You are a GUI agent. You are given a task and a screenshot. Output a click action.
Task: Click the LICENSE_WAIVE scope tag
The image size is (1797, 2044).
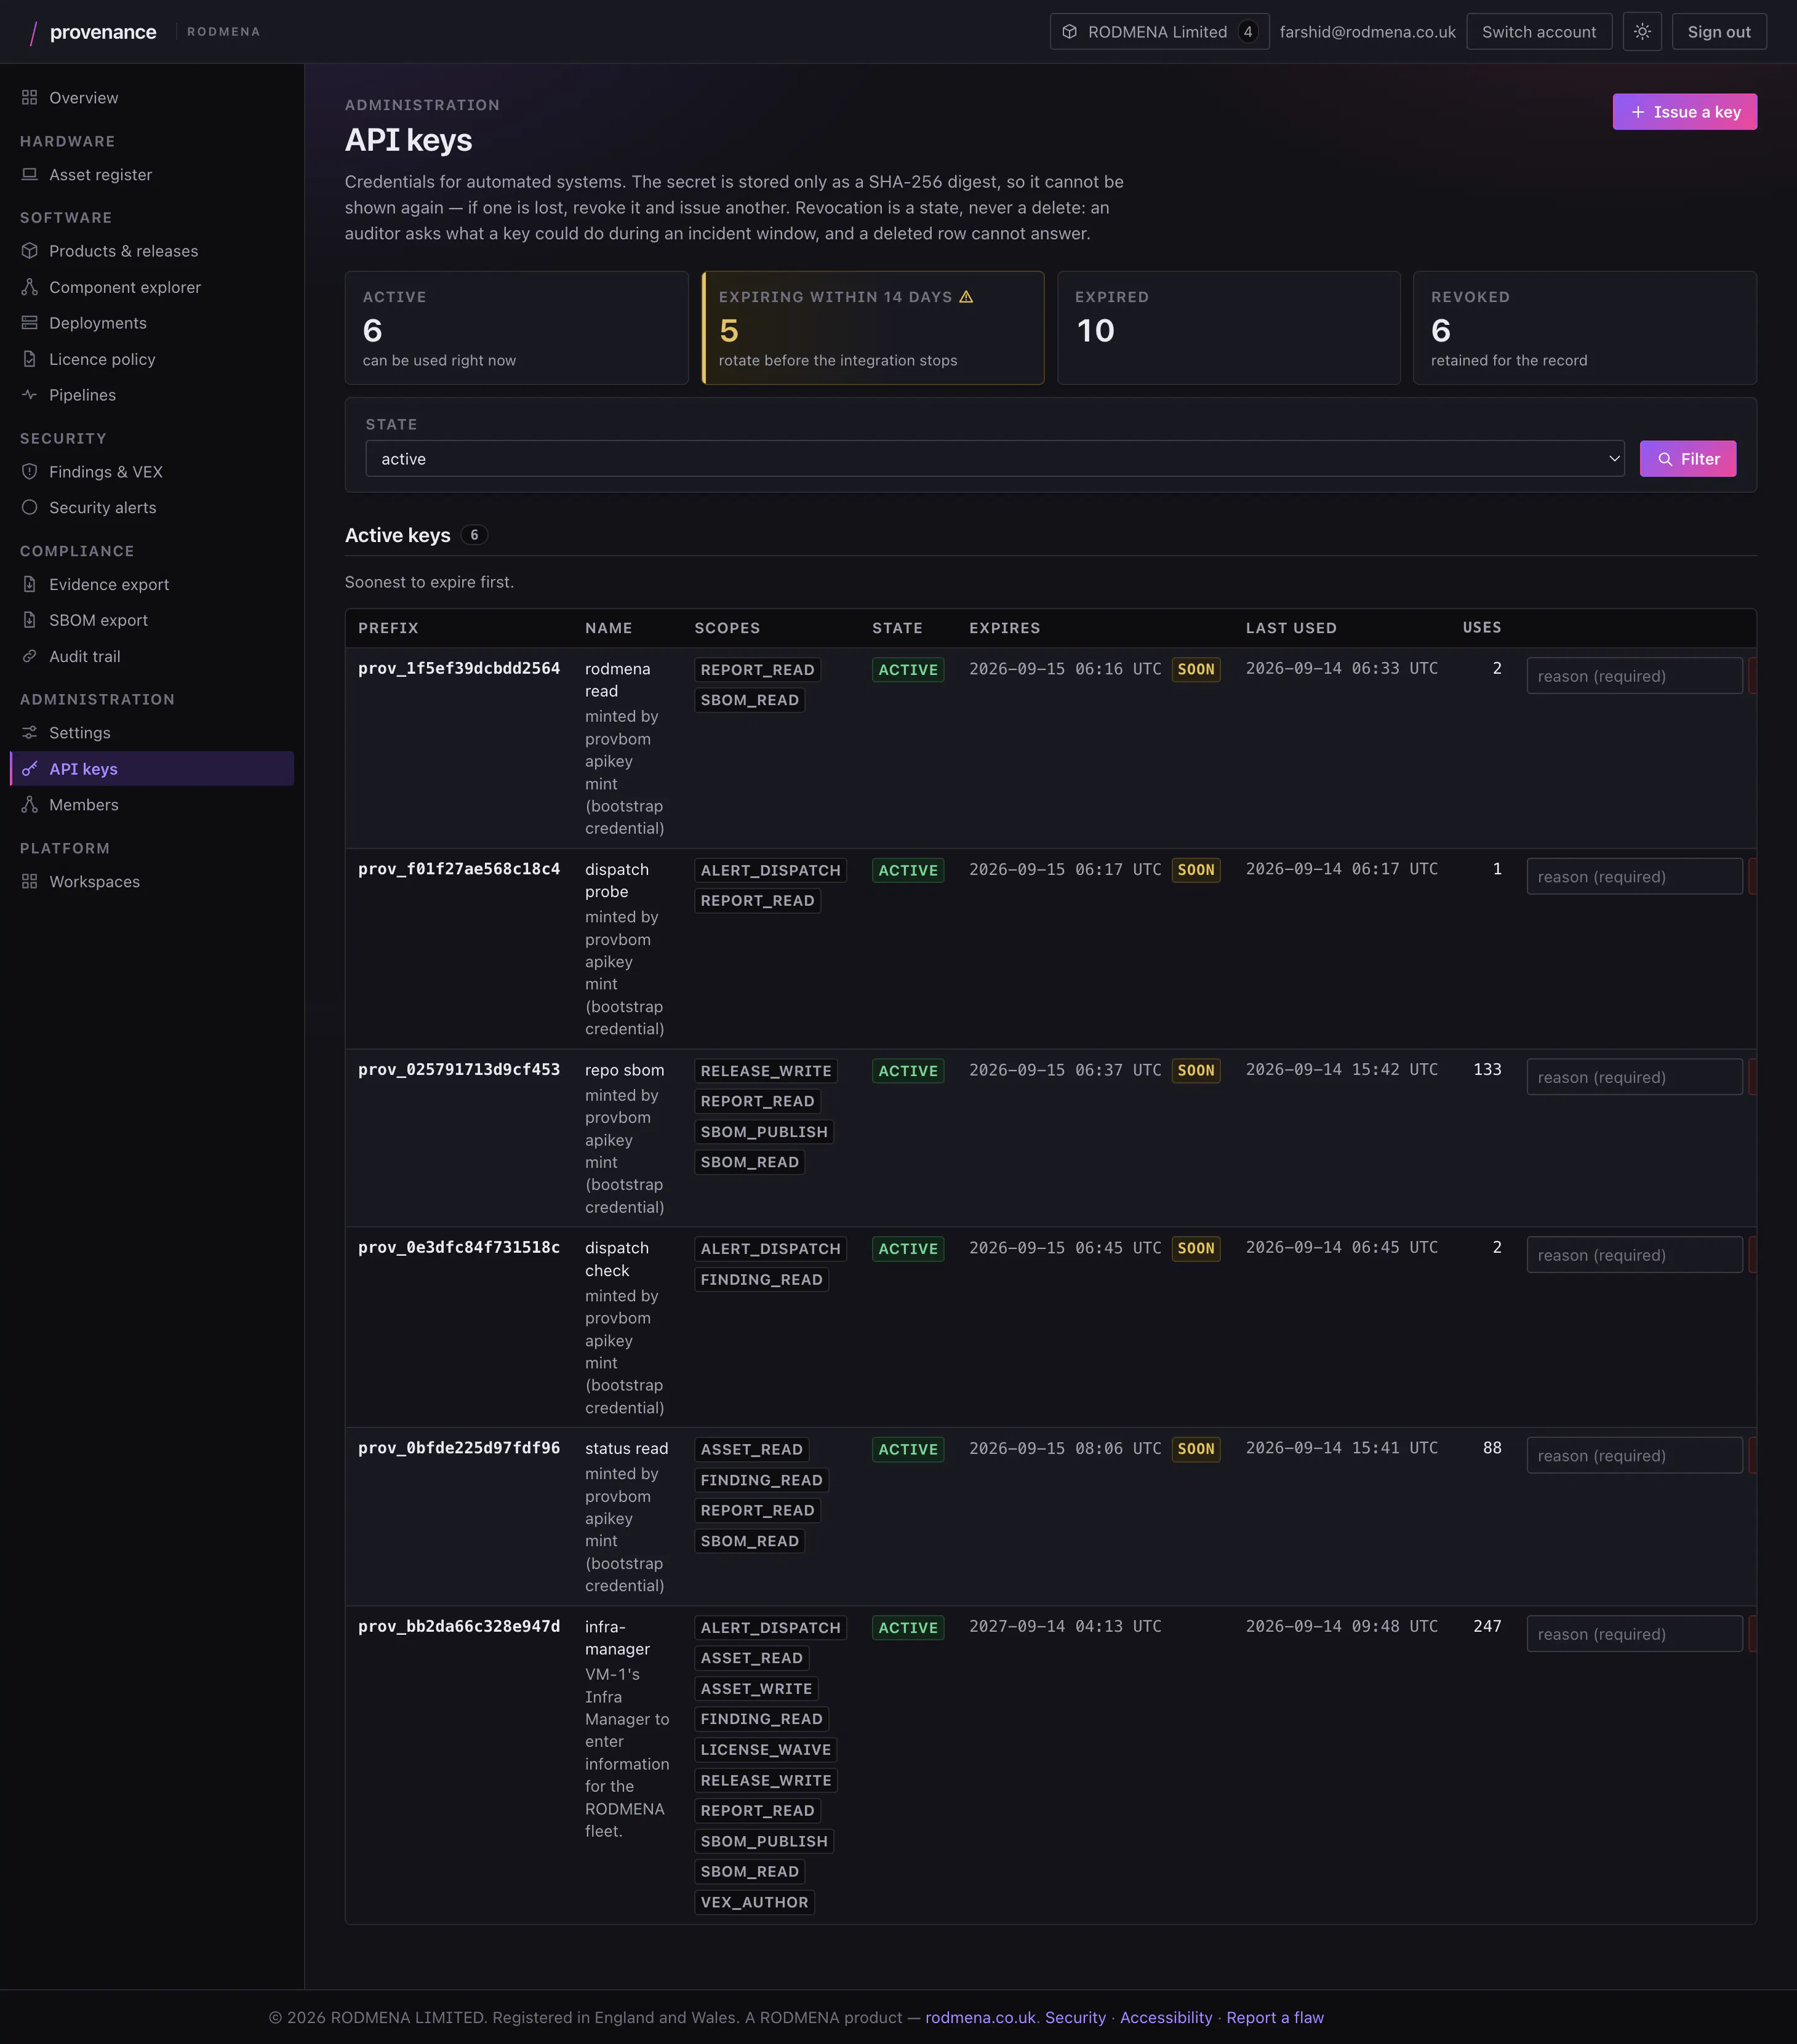766,1749
